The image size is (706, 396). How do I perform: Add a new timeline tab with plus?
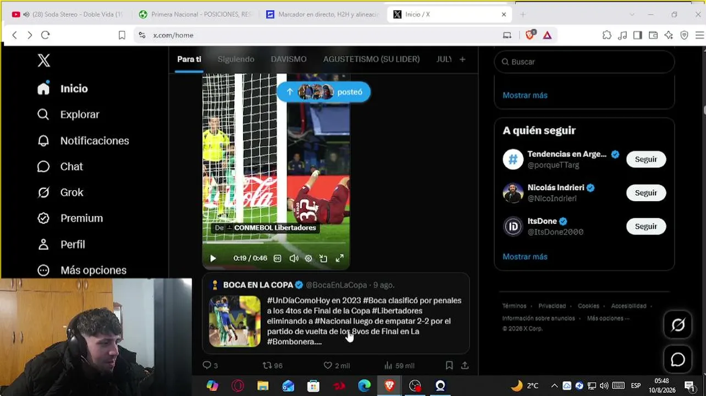(462, 59)
